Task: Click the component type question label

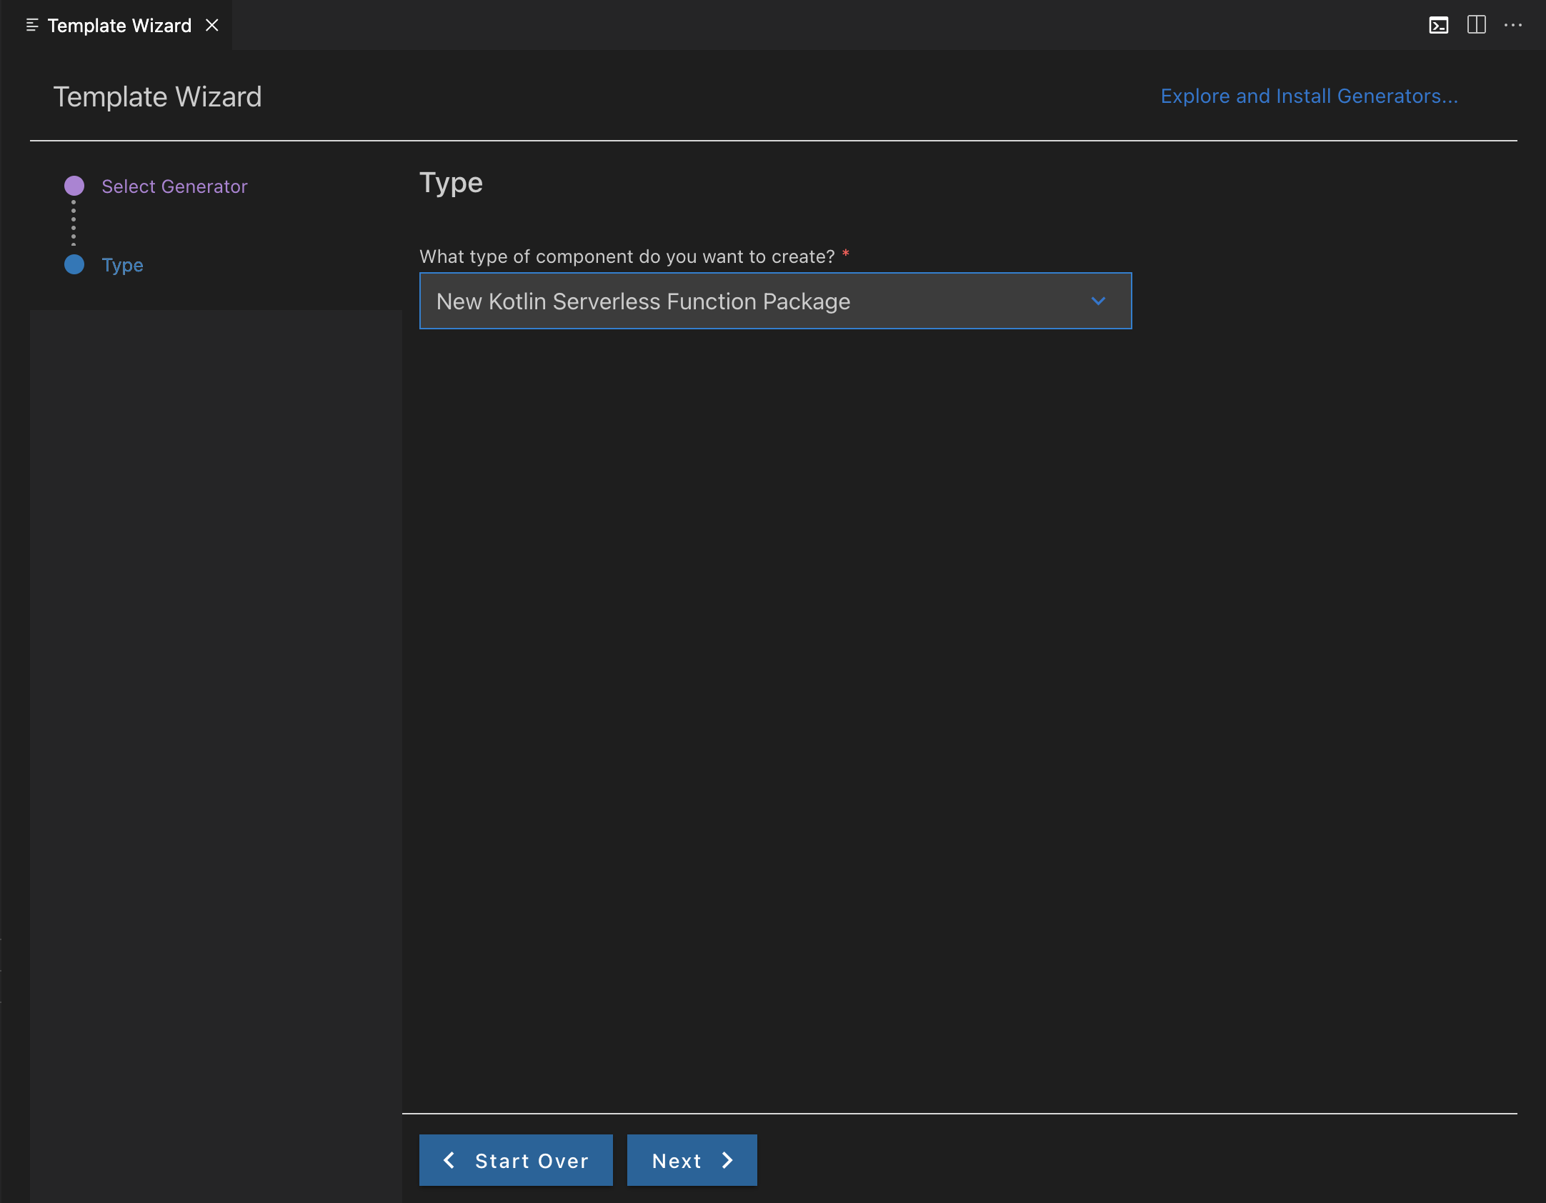Action: point(627,256)
